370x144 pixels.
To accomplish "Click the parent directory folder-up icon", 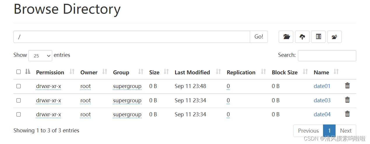I will 334,37.
